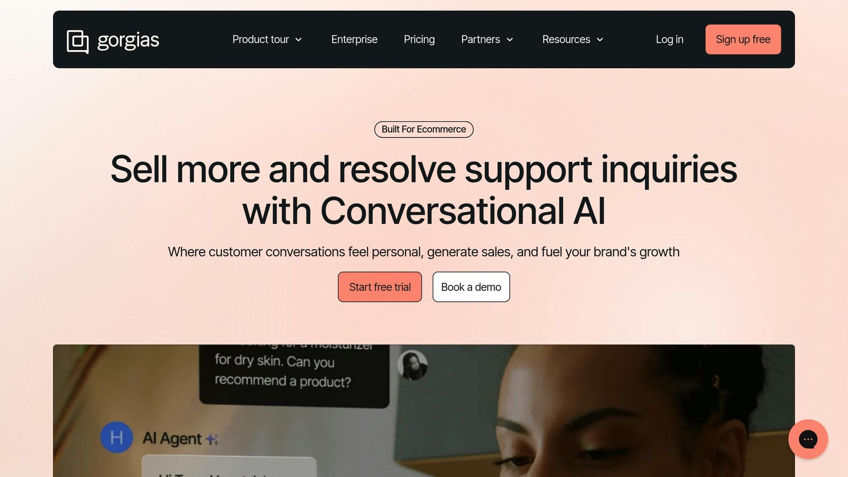The height and width of the screenshot is (477, 848).
Task: Click the blue H avatar icon
Action: pyautogui.click(x=117, y=437)
